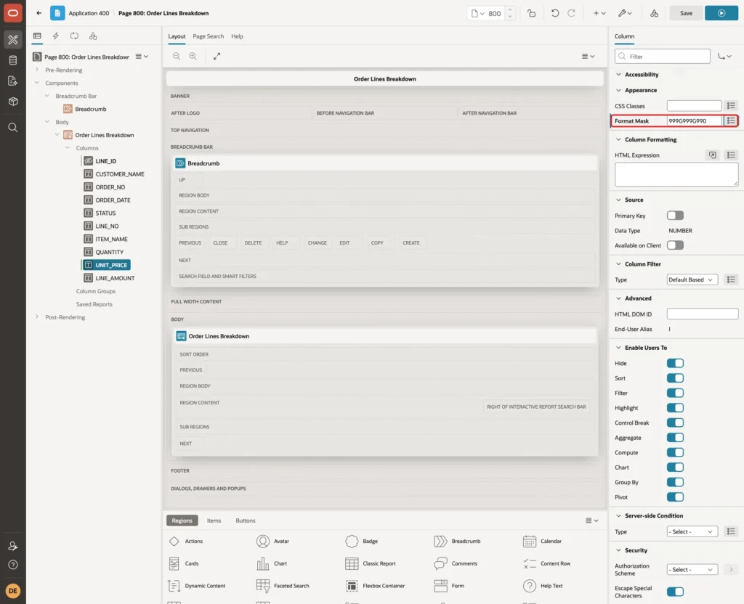Toggle Escape Special Characters switch
Image resolution: width=744 pixels, height=604 pixels.
click(675, 592)
